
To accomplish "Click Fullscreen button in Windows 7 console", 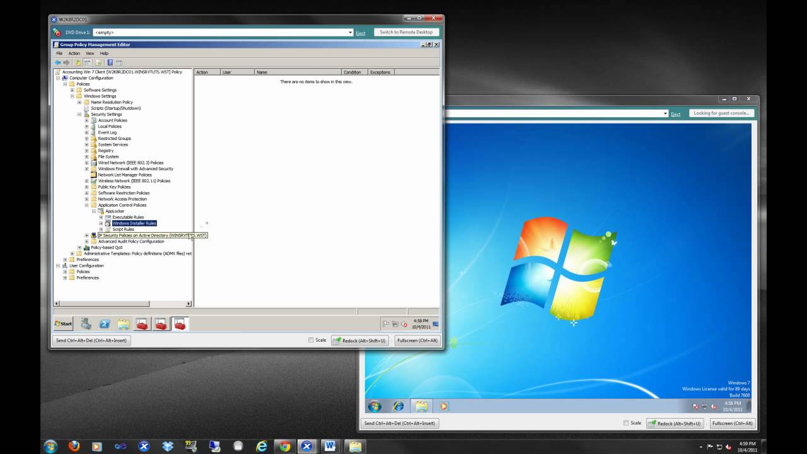I will pyautogui.click(x=732, y=423).
